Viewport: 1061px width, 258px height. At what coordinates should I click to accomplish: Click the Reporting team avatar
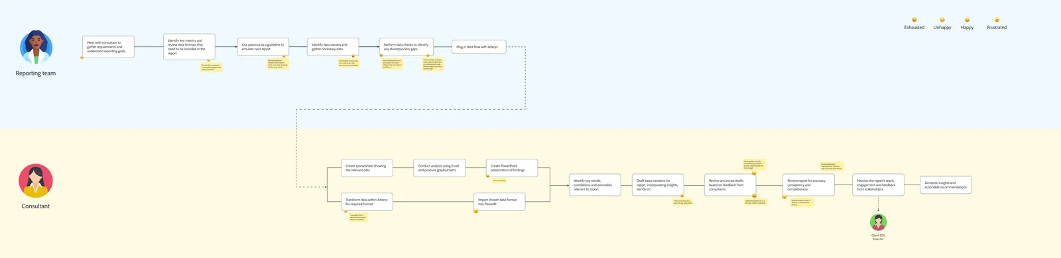tap(36, 47)
